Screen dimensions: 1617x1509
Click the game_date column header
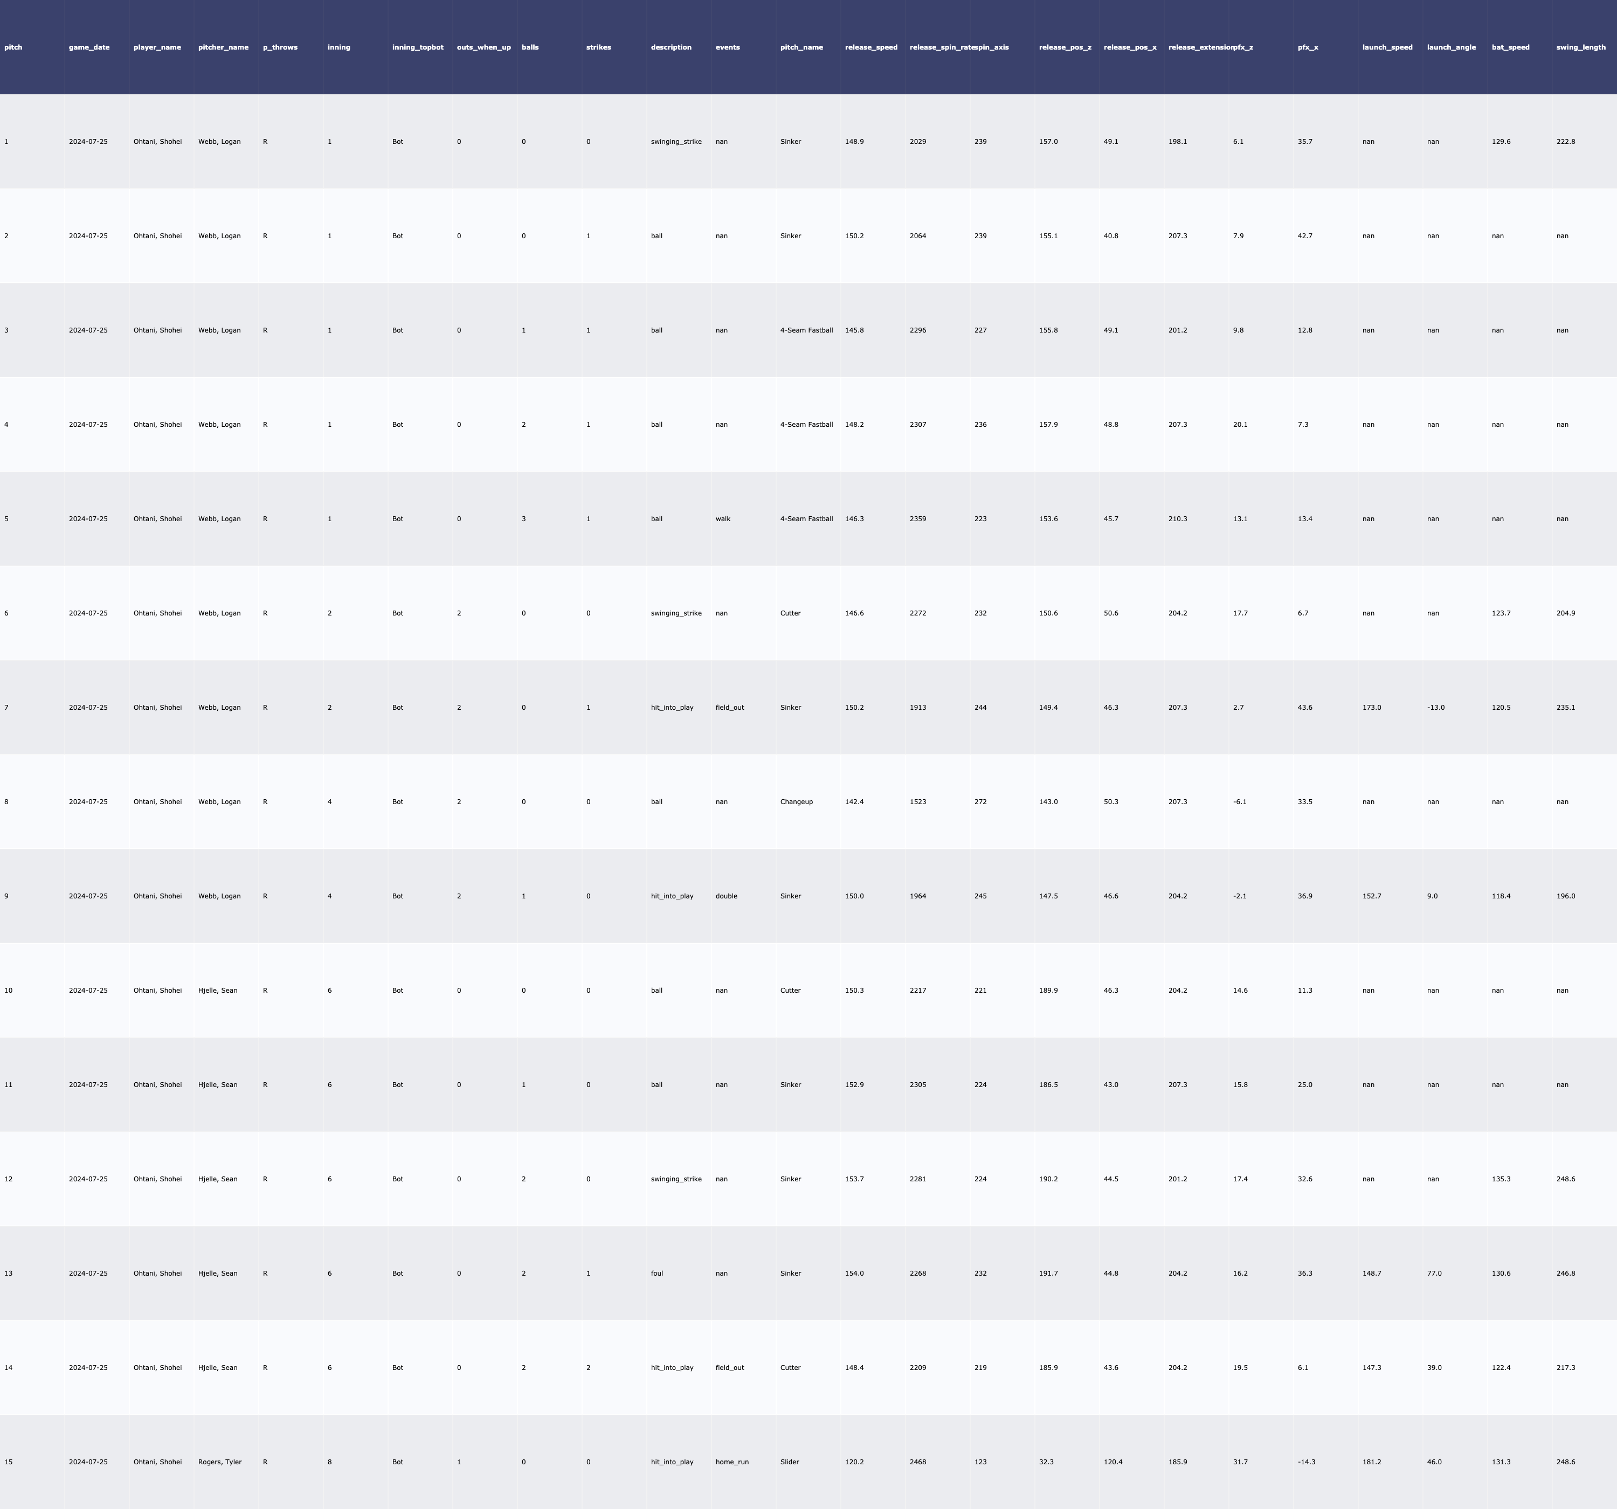[x=89, y=47]
